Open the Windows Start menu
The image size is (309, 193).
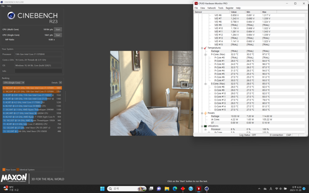tap(102, 189)
